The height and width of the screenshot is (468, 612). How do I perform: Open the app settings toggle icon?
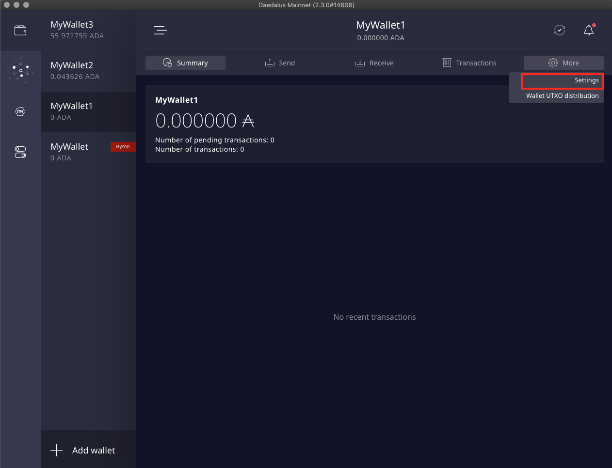coord(20,152)
